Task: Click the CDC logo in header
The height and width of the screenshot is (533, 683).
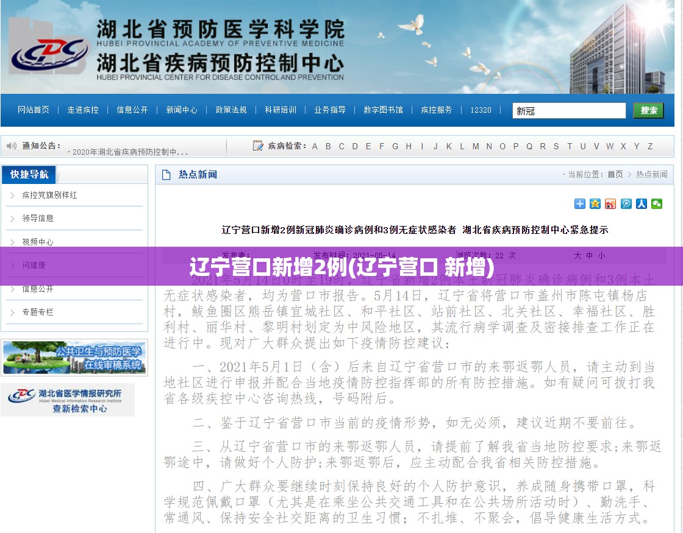Action: [49, 55]
